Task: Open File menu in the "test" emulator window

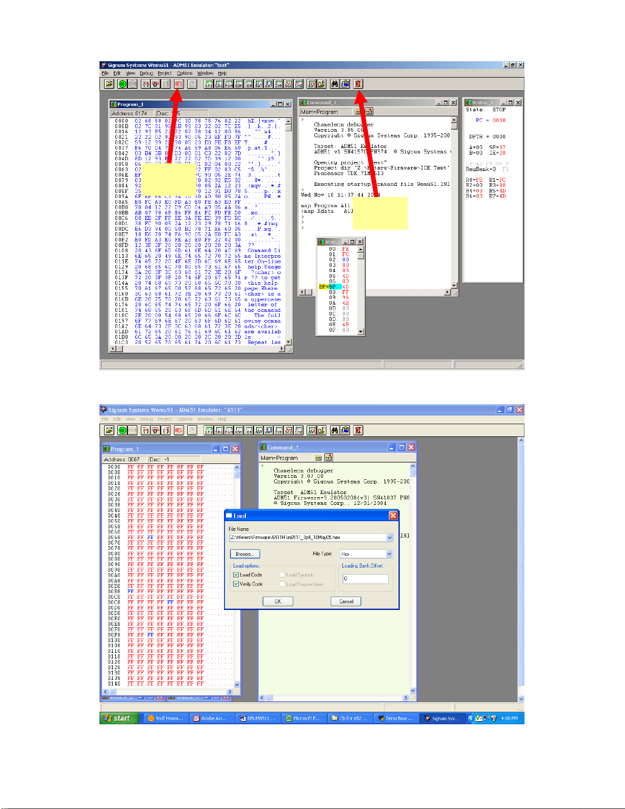Action: coord(105,73)
